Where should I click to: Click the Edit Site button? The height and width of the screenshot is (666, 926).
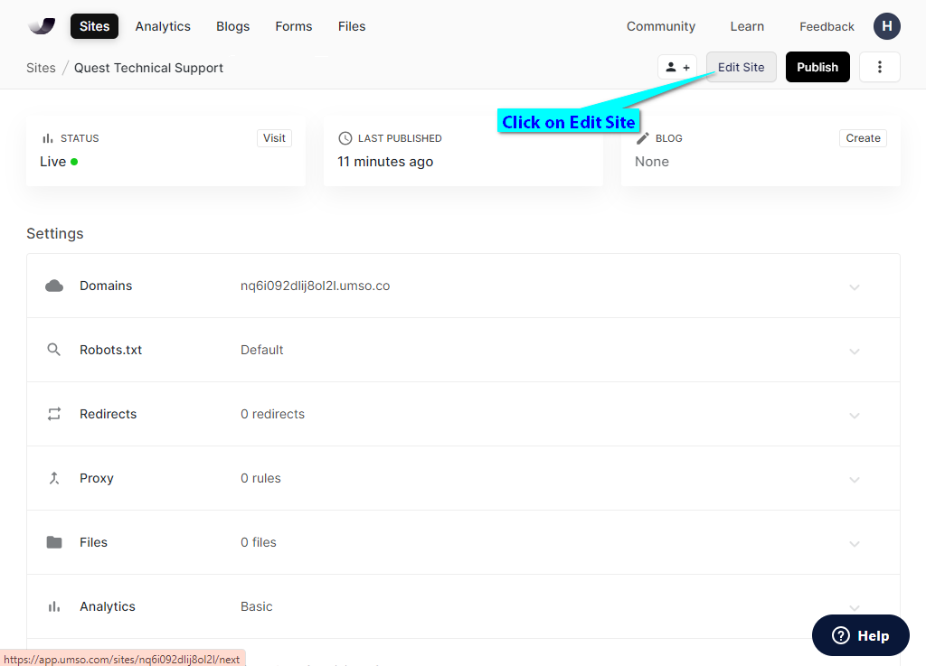coord(742,67)
